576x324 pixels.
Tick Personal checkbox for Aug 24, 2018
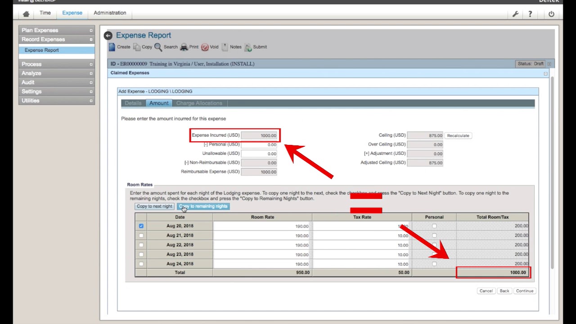pos(434,264)
